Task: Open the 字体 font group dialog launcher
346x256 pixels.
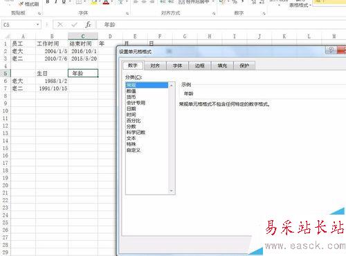Action: tap(127, 14)
